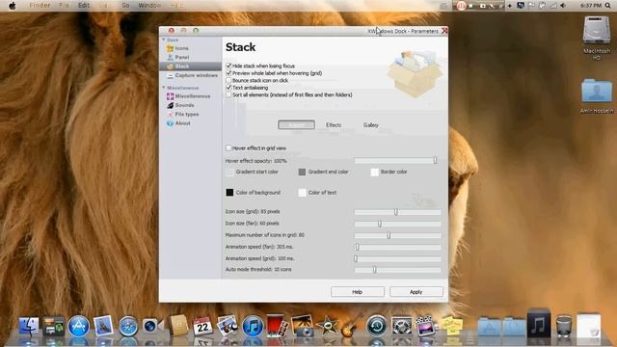The image size is (617, 347).
Task: Click the Icon size (fan) slider
Action: pos(397,224)
